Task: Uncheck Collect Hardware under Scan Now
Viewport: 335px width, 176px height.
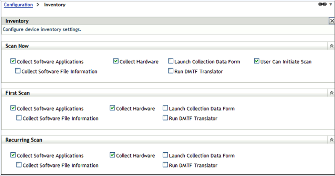Action: [x=116, y=61]
